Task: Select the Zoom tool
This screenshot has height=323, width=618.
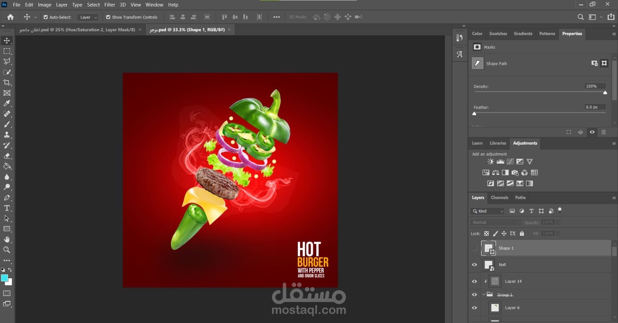Action: click(x=7, y=250)
